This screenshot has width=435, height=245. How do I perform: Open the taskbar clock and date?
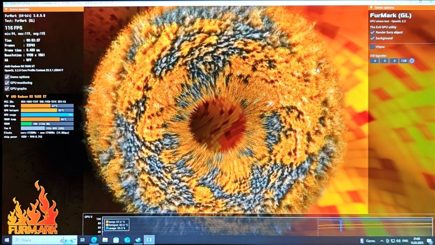pyautogui.click(x=417, y=241)
